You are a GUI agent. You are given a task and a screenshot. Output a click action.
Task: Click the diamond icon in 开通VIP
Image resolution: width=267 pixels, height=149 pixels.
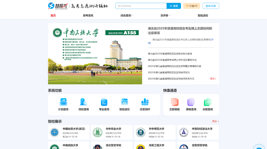pyautogui.click(x=187, y=6)
